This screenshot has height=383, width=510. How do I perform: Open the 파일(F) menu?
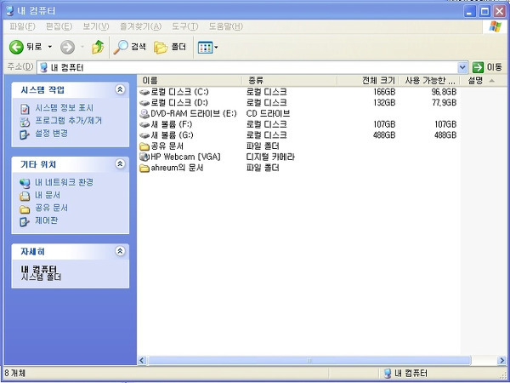point(22,26)
